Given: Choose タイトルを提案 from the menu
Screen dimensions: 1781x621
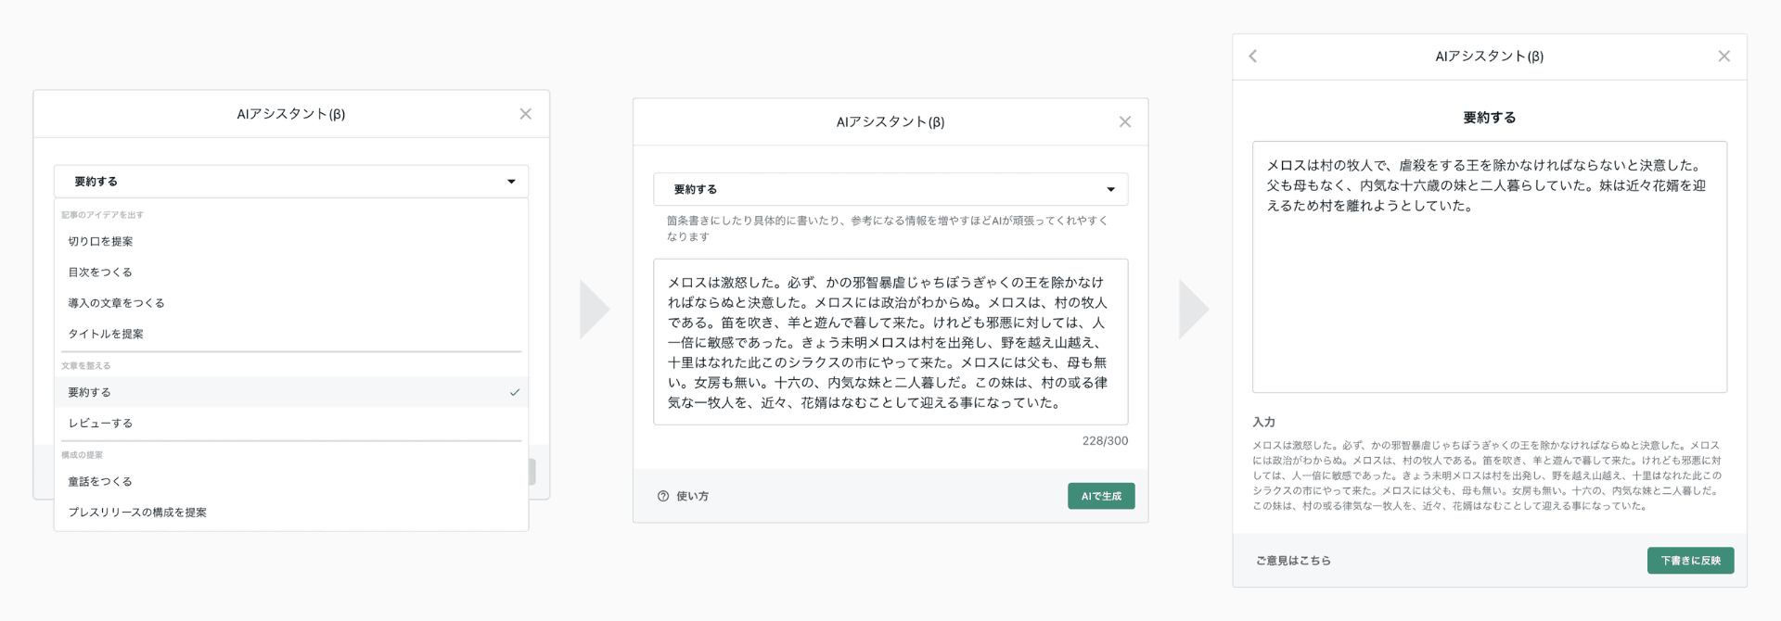Looking at the screenshot, I should click(291, 334).
